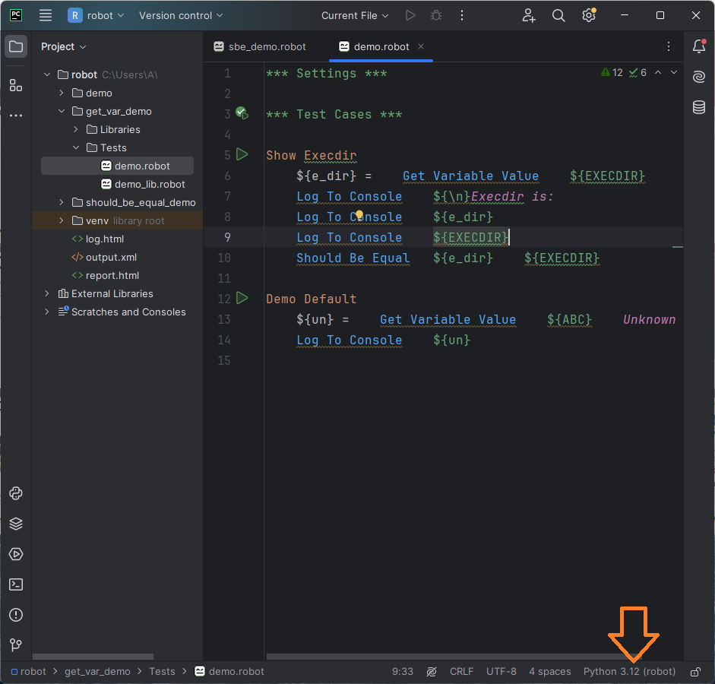The width and height of the screenshot is (715, 684).
Task: Open the Terminal tool window
Action: click(x=16, y=584)
